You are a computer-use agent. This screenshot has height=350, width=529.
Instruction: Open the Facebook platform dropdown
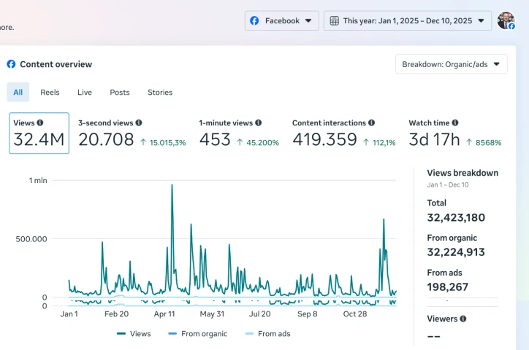(x=281, y=21)
